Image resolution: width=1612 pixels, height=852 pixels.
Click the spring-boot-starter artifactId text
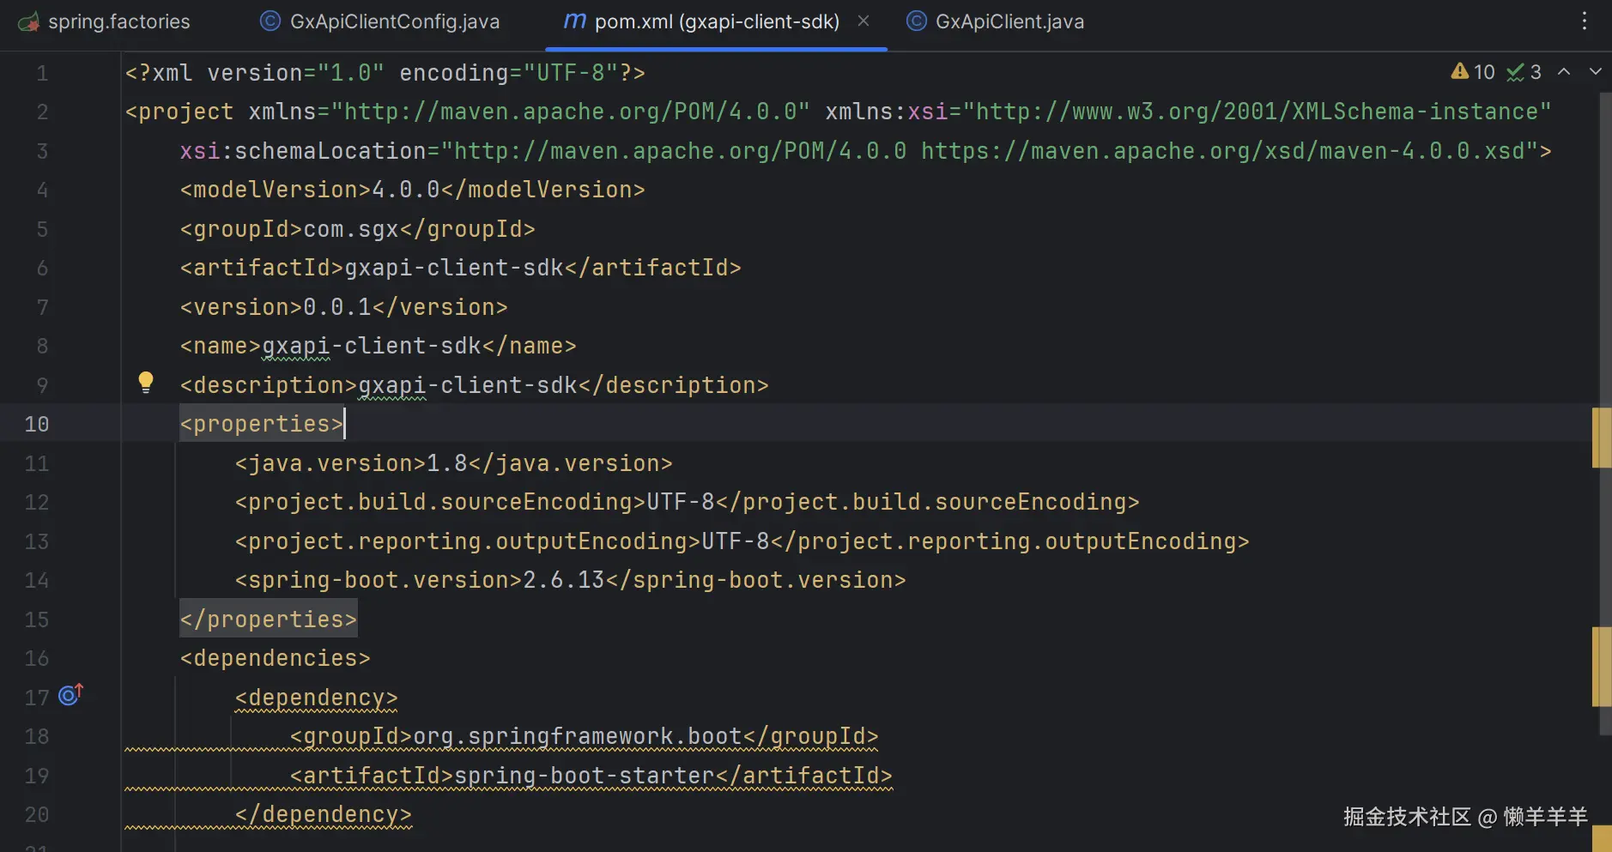coord(584,776)
